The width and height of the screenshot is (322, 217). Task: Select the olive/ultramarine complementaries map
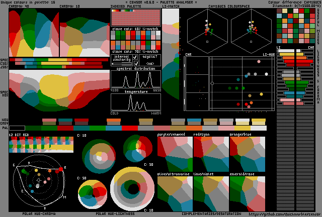(x=175, y=193)
